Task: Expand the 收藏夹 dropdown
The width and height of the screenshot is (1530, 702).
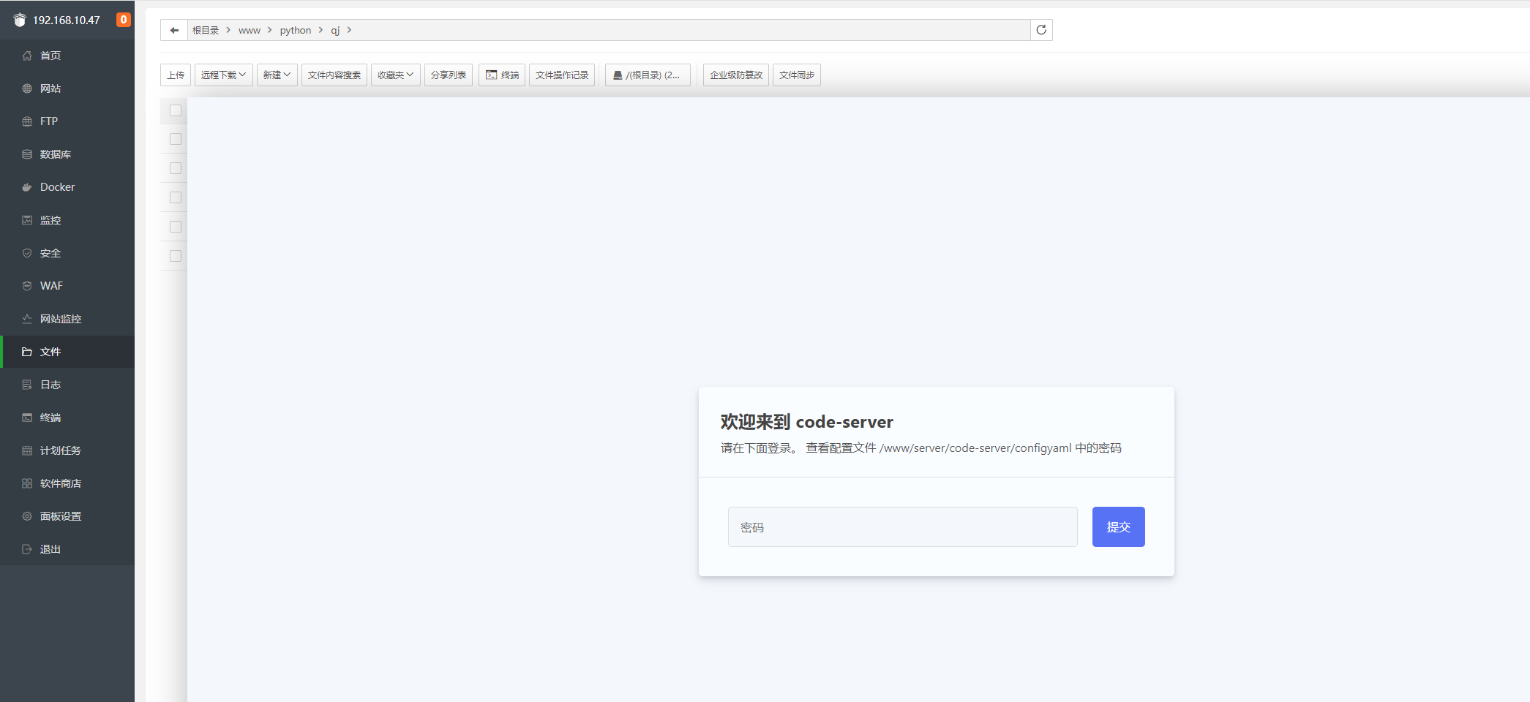Action: click(396, 75)
